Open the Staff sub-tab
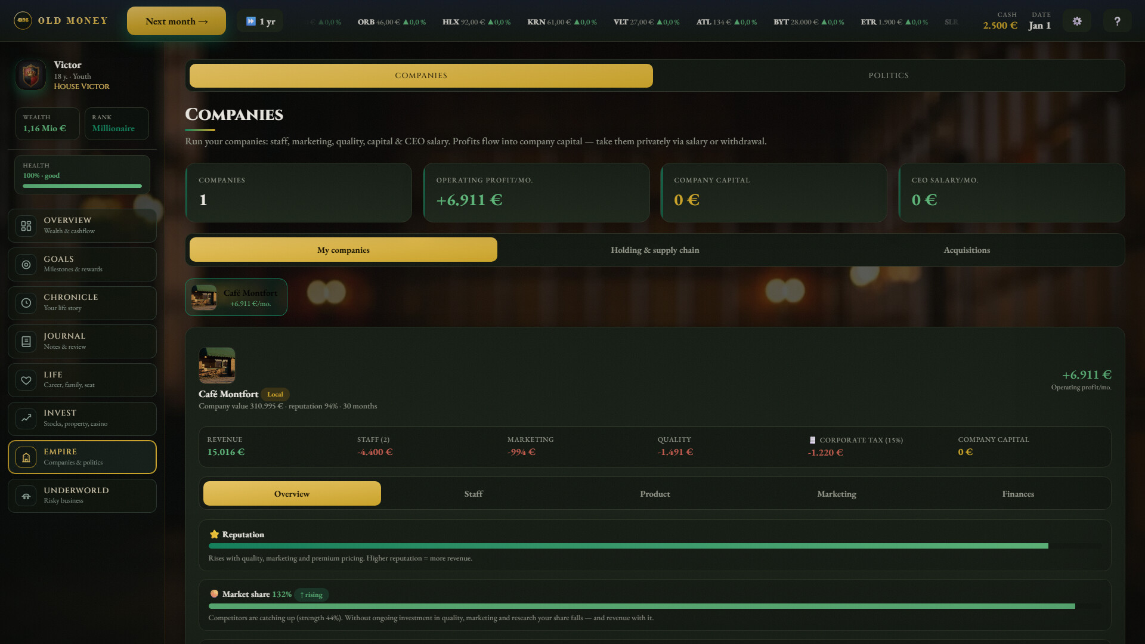This screenshot has height=644, width=1145. (474, 494)
